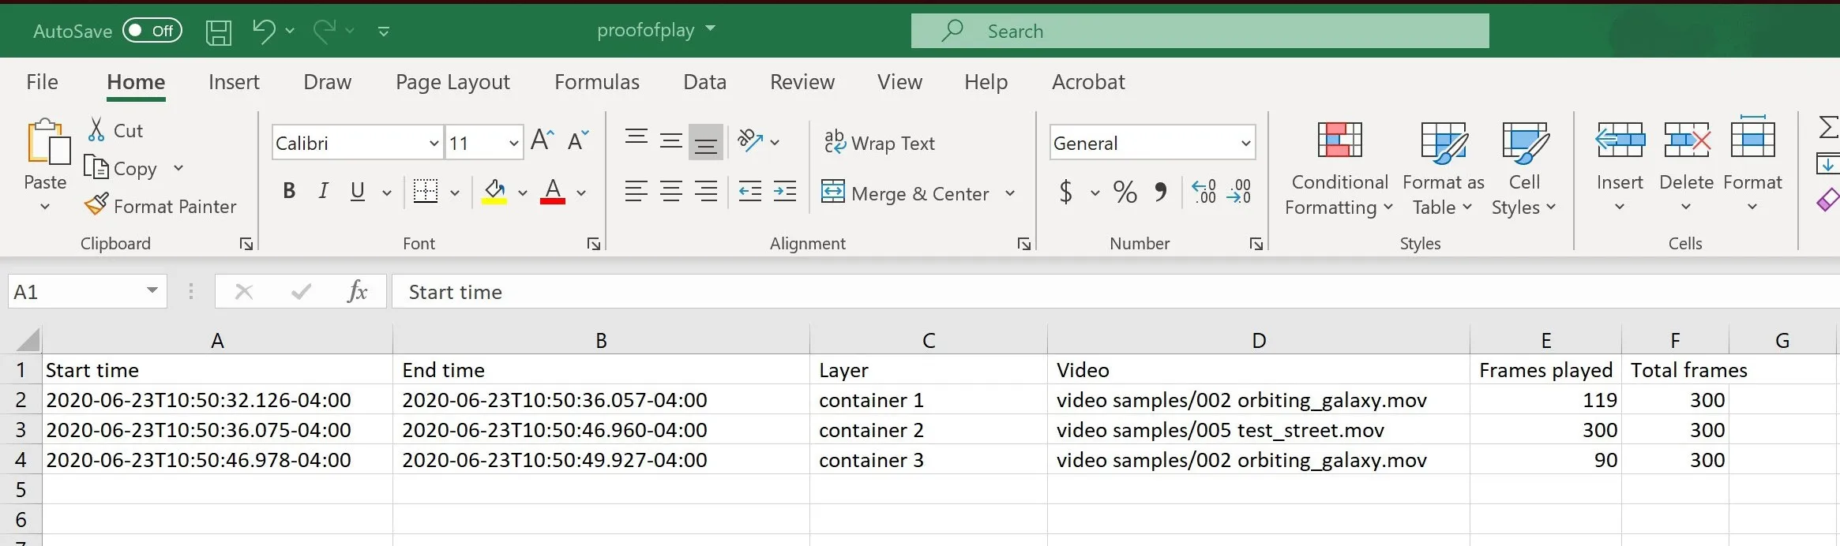
Task: Click the Cut scissors icon
Action: pyautogui.click(x=96, y=129)
